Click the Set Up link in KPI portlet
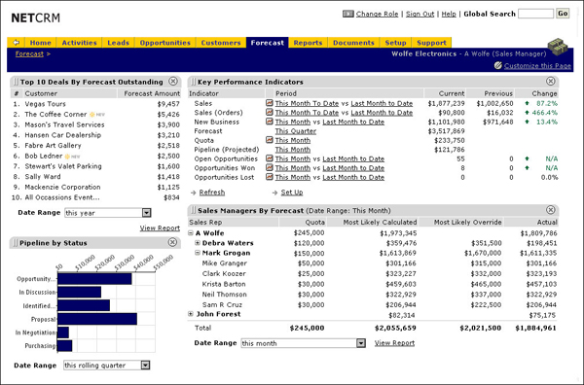Viewport: 584px width, 385px height. [292, 192]
